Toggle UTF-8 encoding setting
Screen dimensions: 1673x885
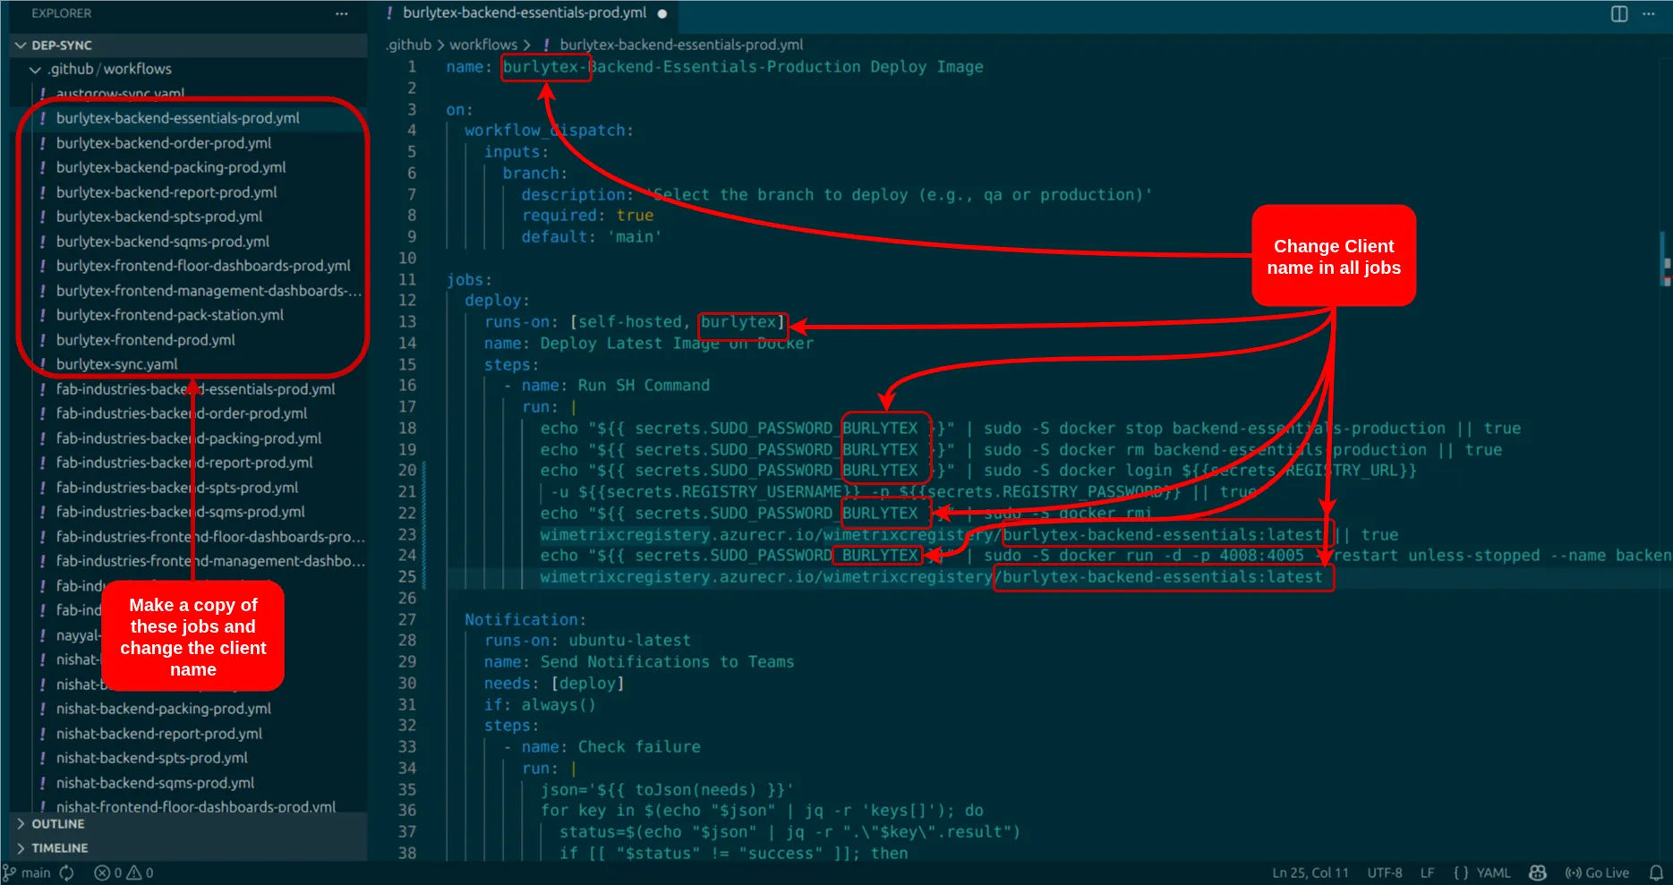1385,872
